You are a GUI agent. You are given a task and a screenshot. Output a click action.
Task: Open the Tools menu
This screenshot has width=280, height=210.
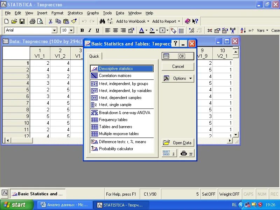[107, 13]
